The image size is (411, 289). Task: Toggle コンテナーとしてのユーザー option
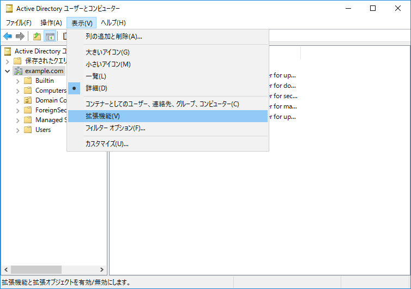click(x=168, y=104)
